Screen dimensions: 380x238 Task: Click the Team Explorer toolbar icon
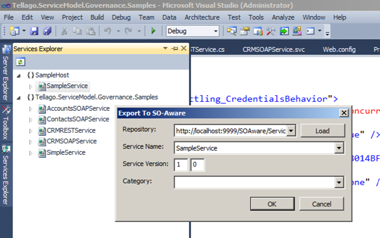(x=258, y=31)
